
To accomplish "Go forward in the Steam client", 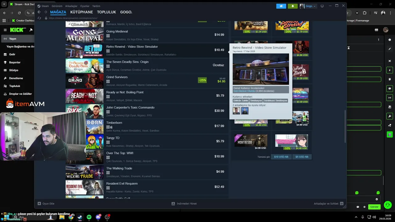I will [x=45, y=12].
